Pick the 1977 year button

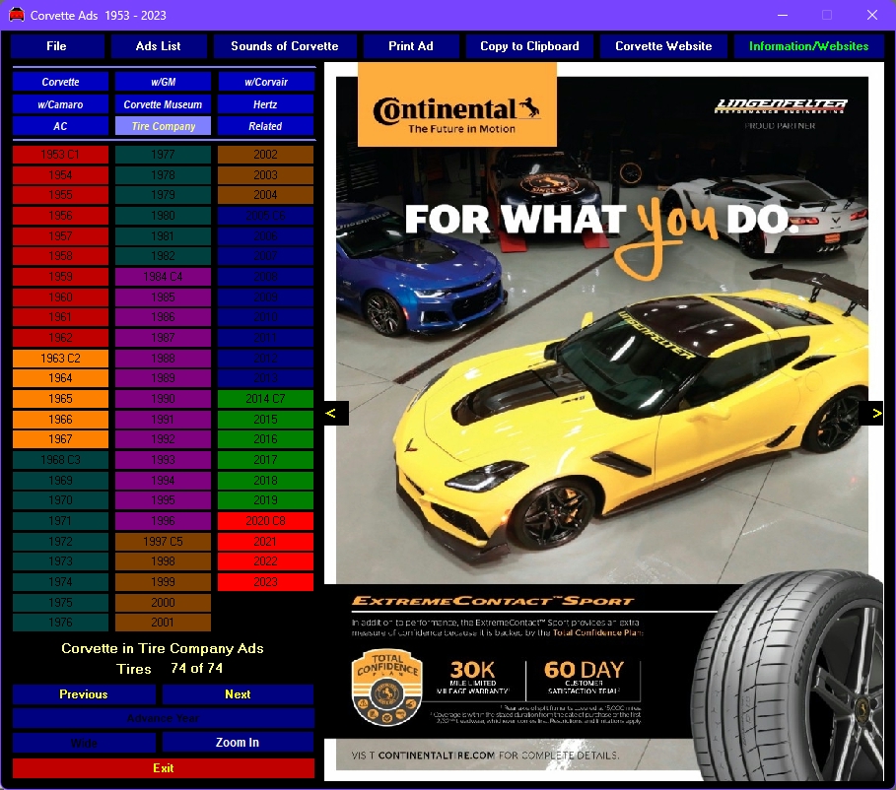point(163,155)
